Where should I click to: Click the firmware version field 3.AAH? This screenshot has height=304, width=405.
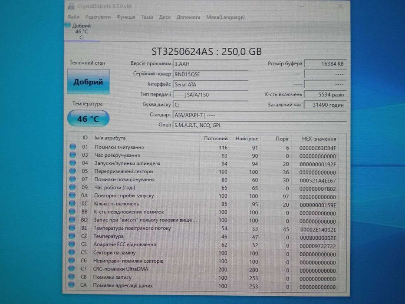[x=211, y=64]
